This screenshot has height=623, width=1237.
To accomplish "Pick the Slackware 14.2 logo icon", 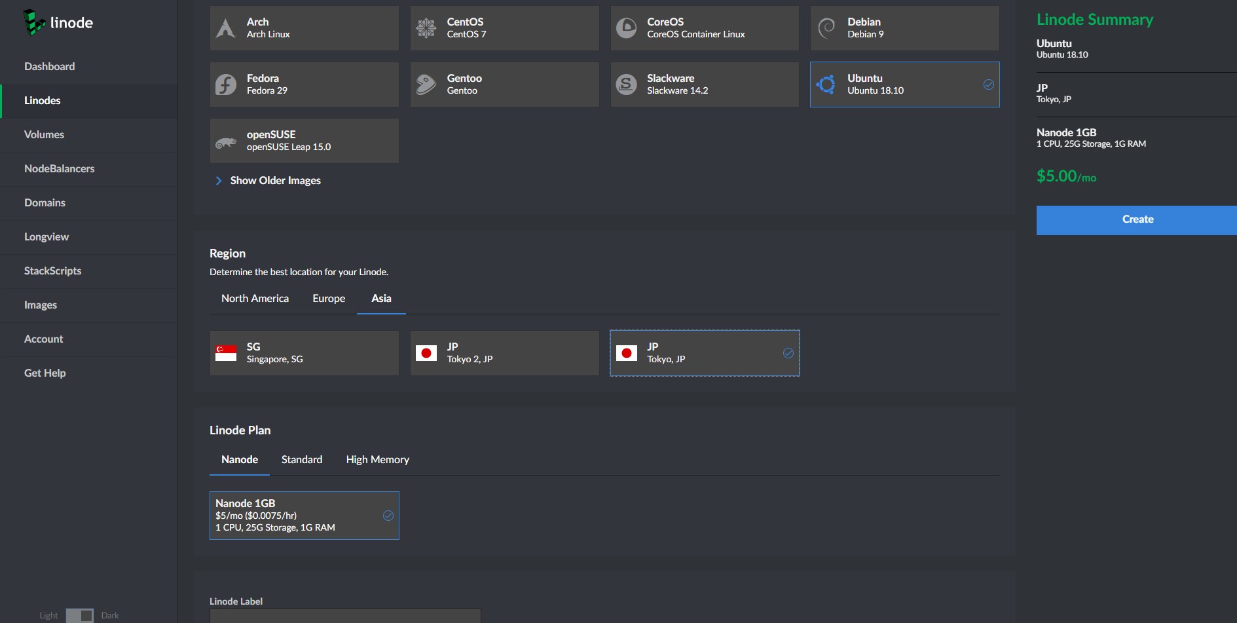I will click(x=627, y=85).
